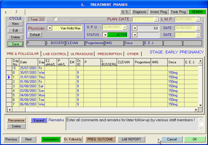Tick the Check Cycle checkbox
This screenshot has width=208, height=145.
point(56,19)
